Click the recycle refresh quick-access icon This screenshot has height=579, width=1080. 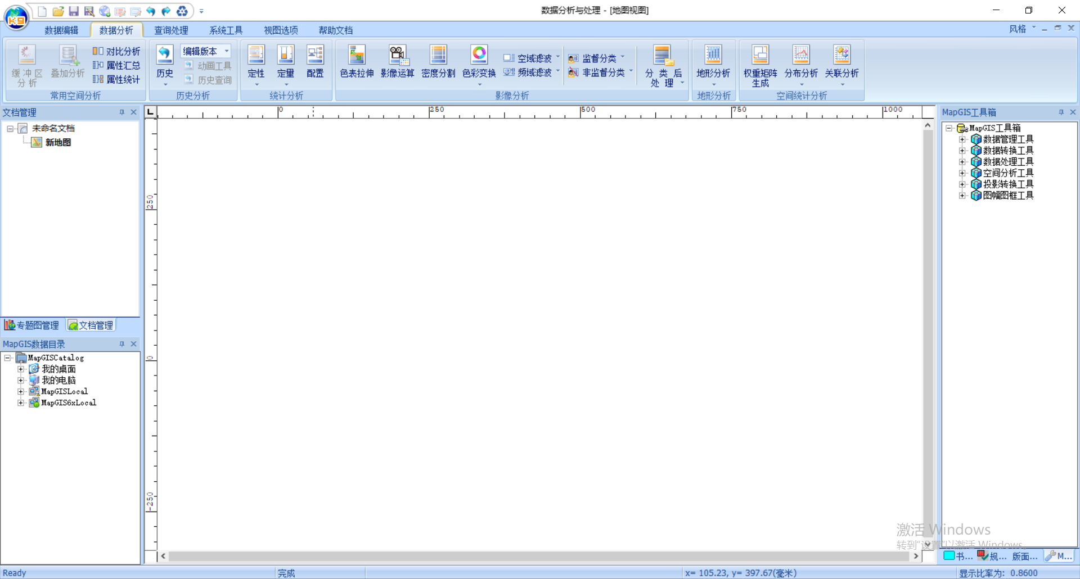click(182, 11)
